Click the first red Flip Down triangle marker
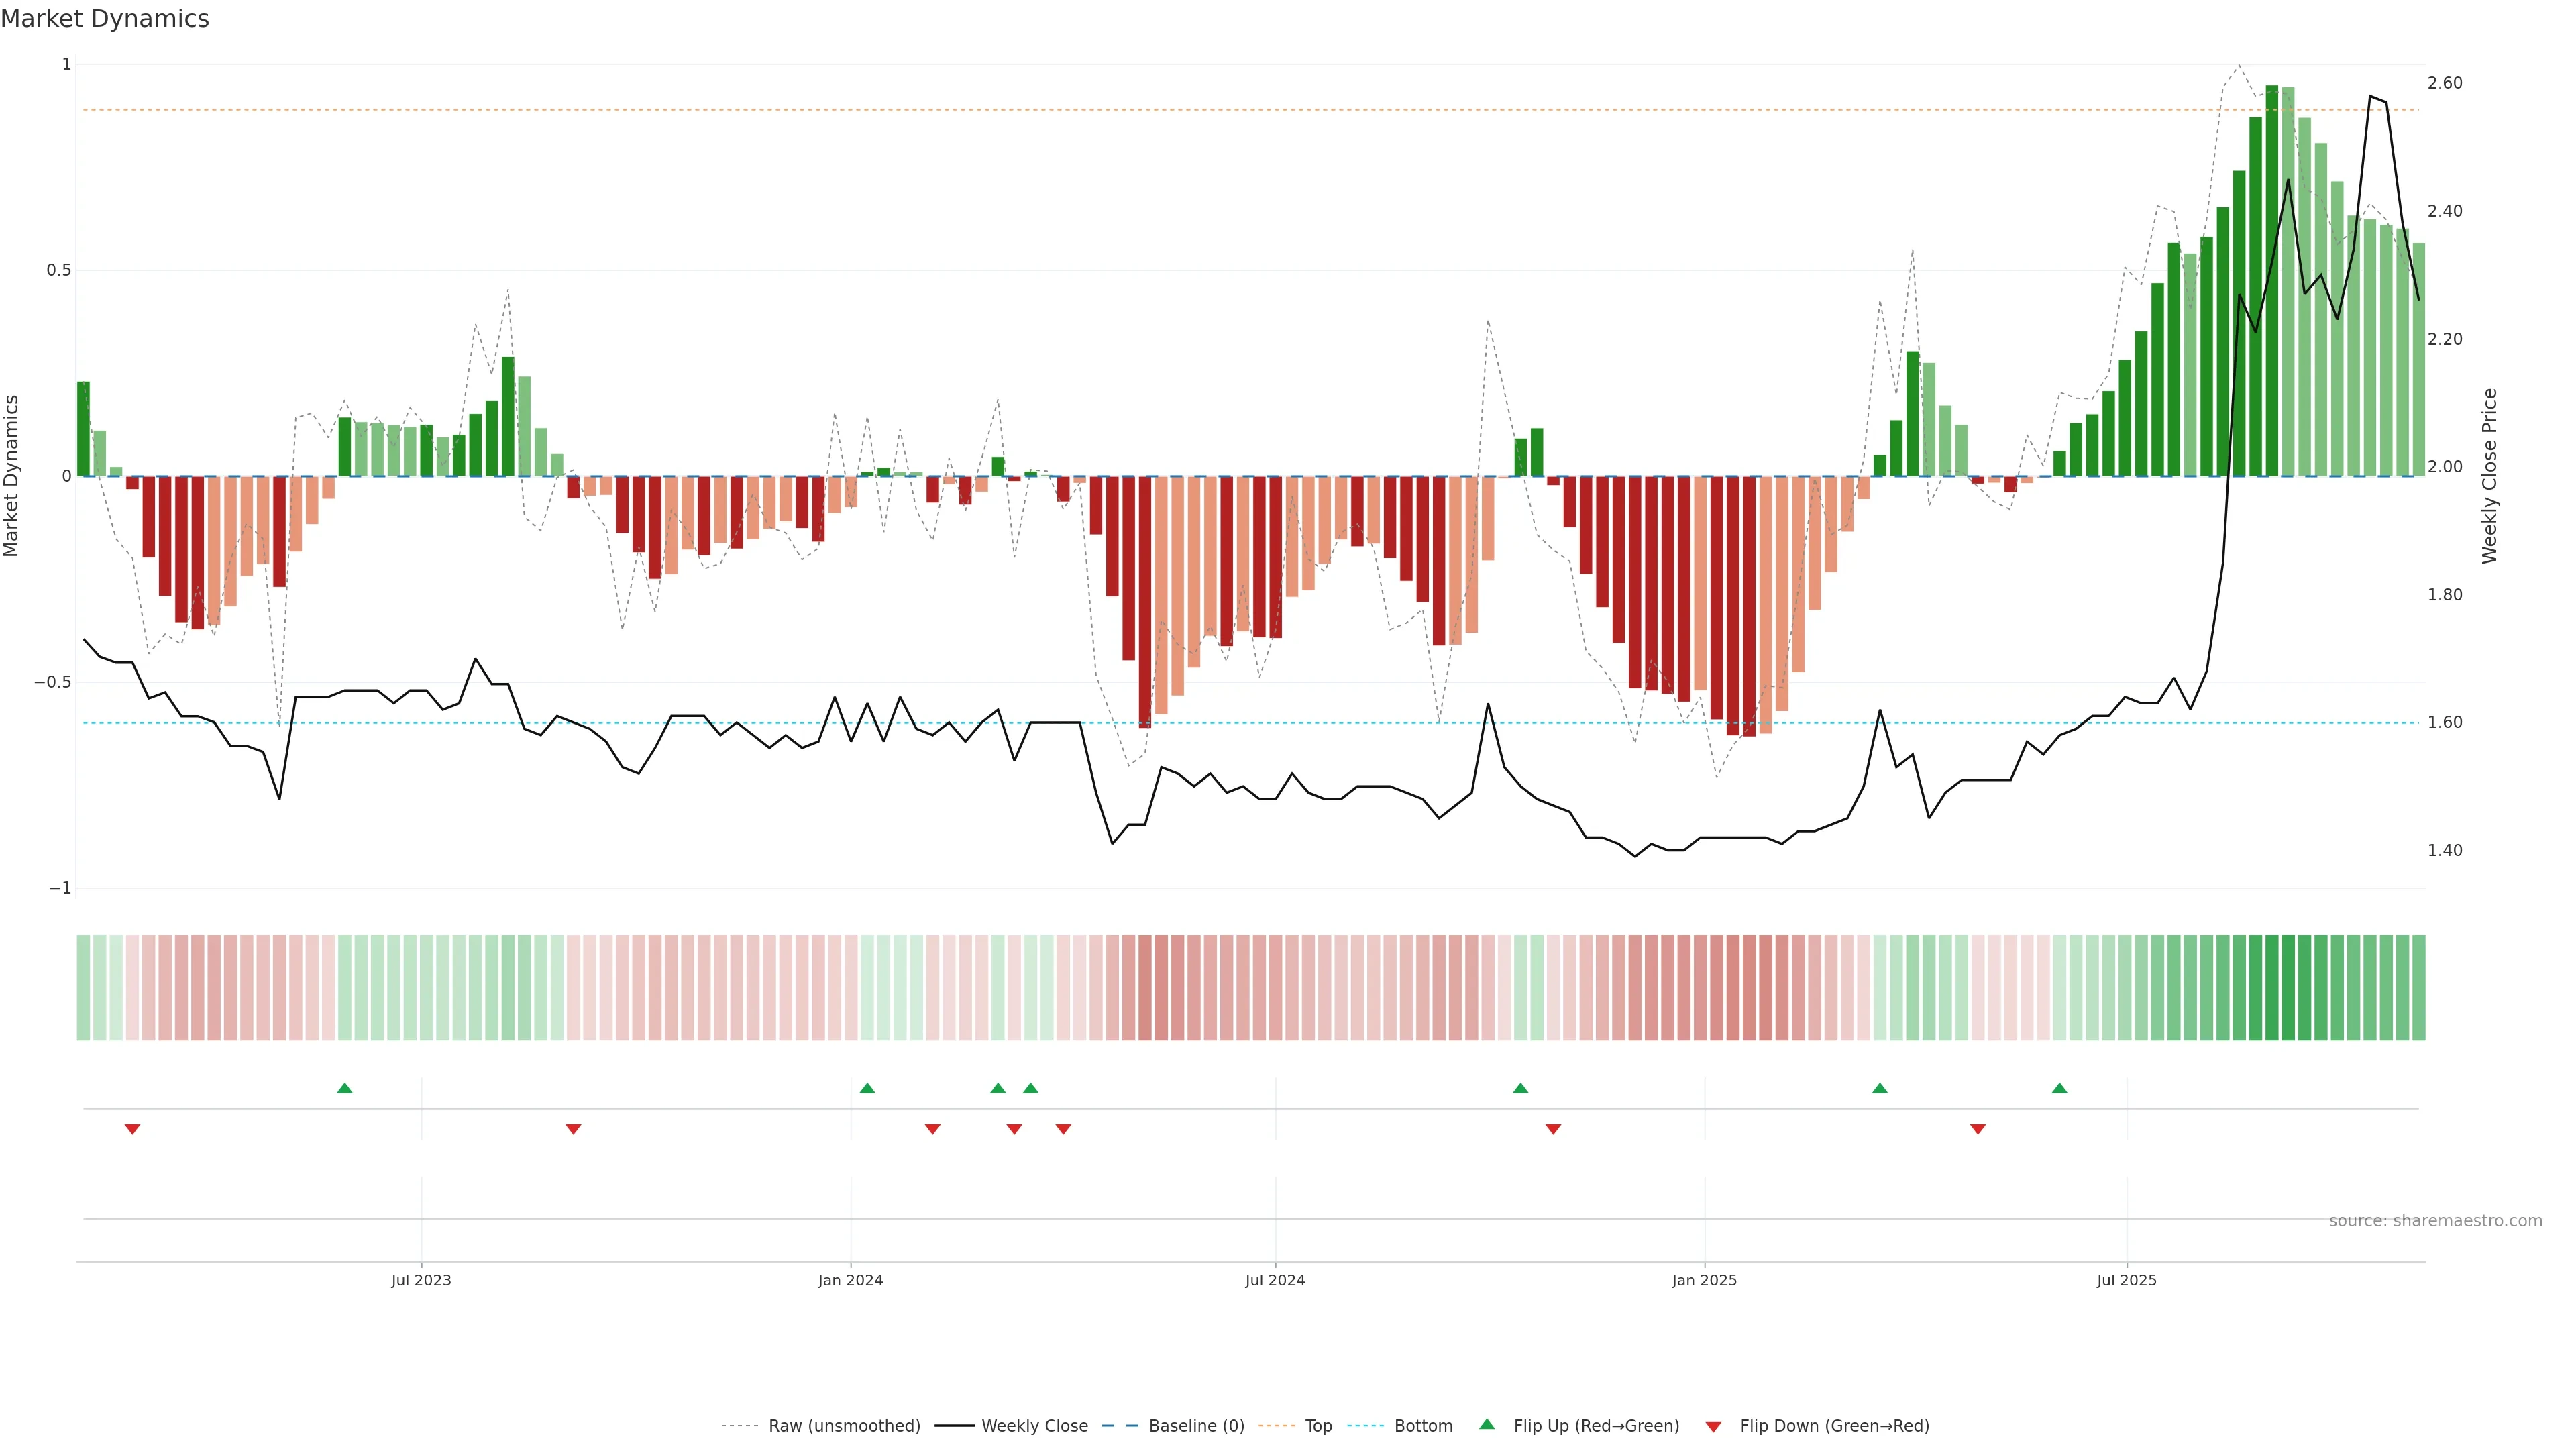This screenshot has height=1449, width=2576. click(132, 1129)
